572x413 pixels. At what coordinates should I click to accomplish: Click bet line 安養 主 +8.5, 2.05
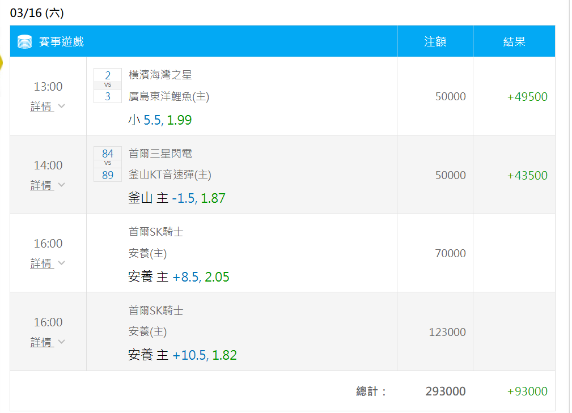point(179,277)
